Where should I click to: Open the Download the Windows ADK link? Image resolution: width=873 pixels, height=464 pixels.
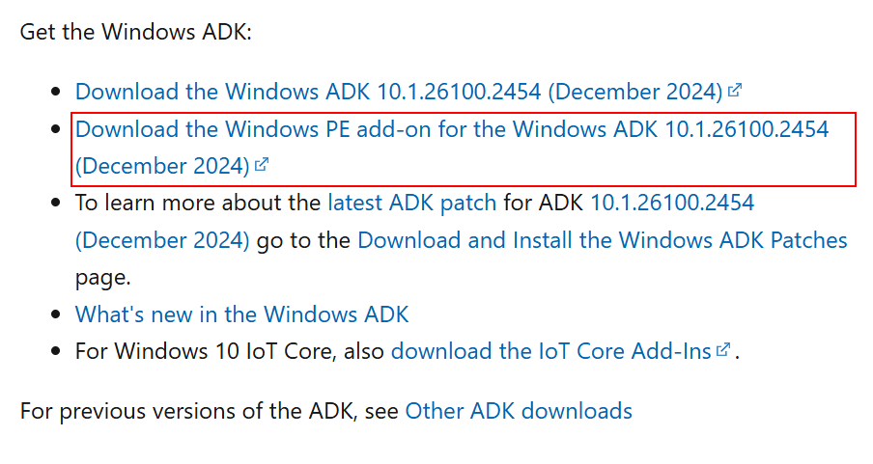[398, 92]
